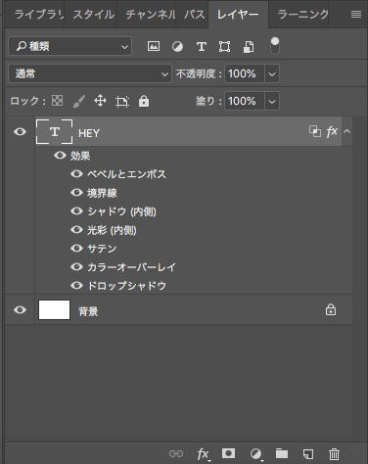Viewport: 368px width, 464px height.
Task: Click the HEY layer blending options icon
Action: pyautogui.click(x=315, y=131)
